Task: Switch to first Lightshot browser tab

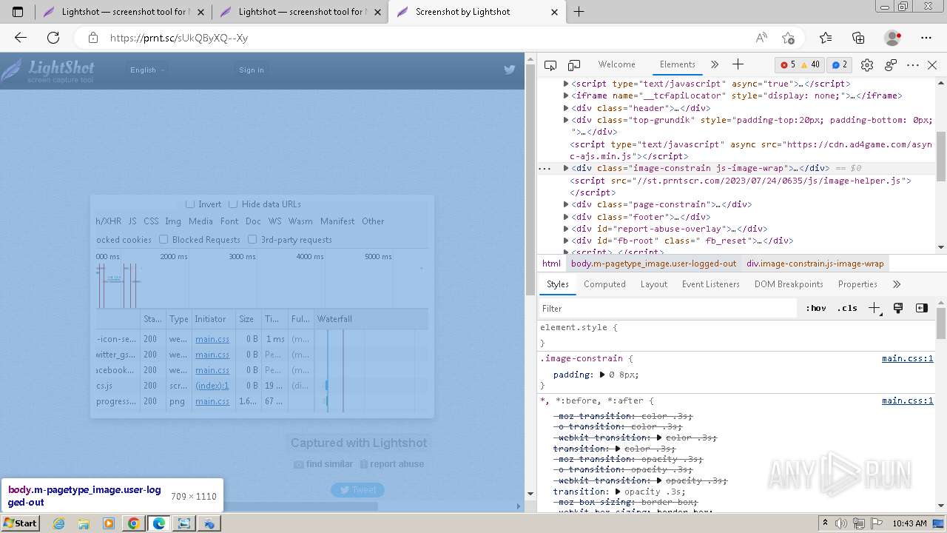Action: tap(124, 12)
